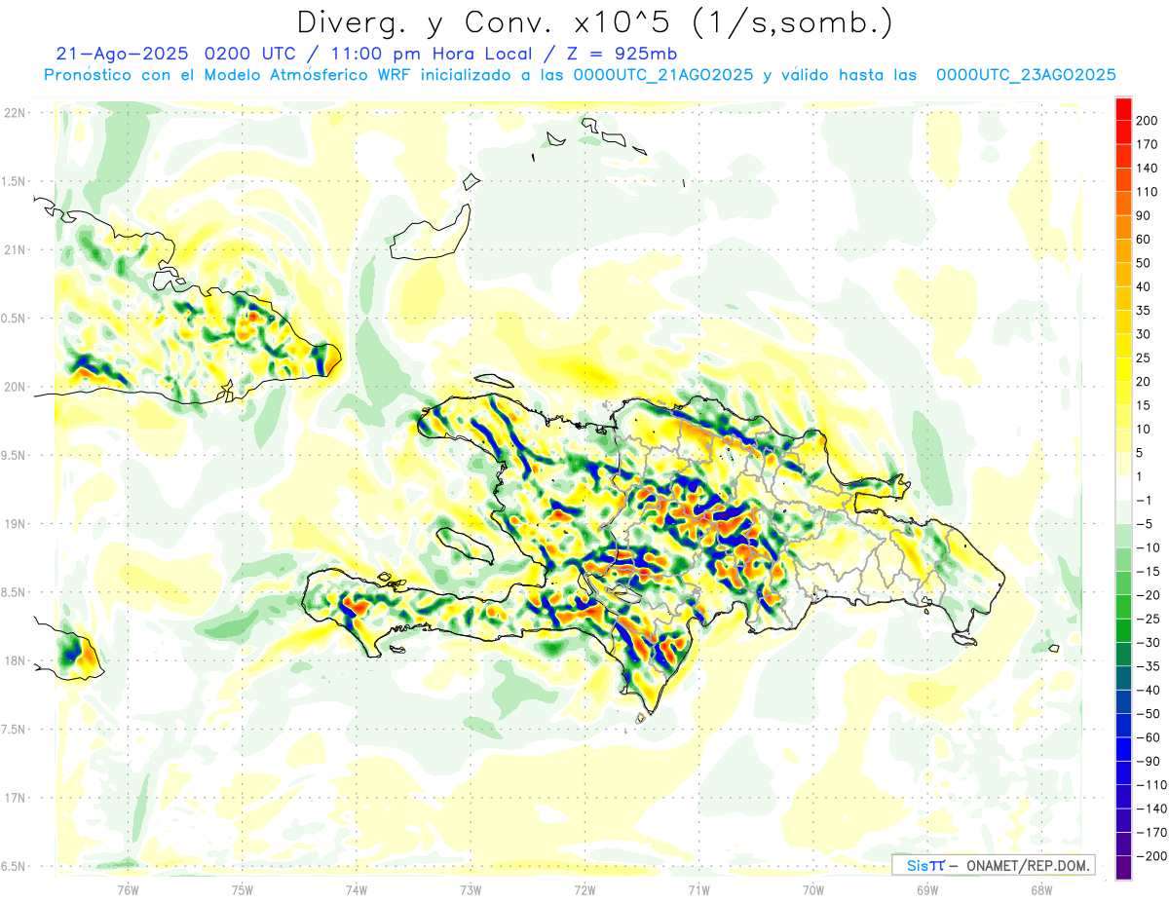The image size is (1169, 903).
Task: Click the '73W' longitude label
Action: (x=471, y=890)
